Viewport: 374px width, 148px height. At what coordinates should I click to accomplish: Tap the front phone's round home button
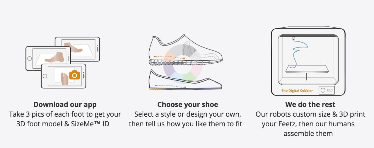(45, 76)
